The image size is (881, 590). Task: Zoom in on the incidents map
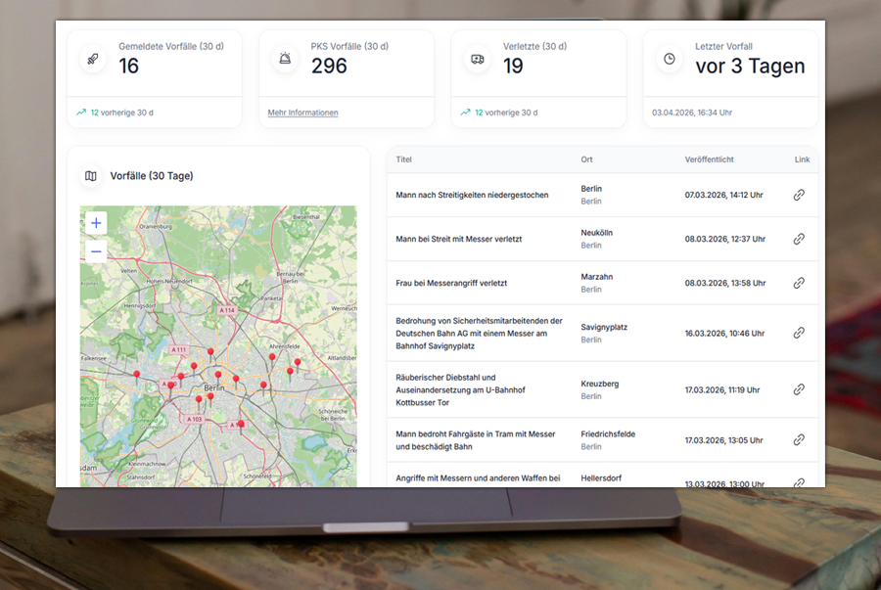coord(96,223)
